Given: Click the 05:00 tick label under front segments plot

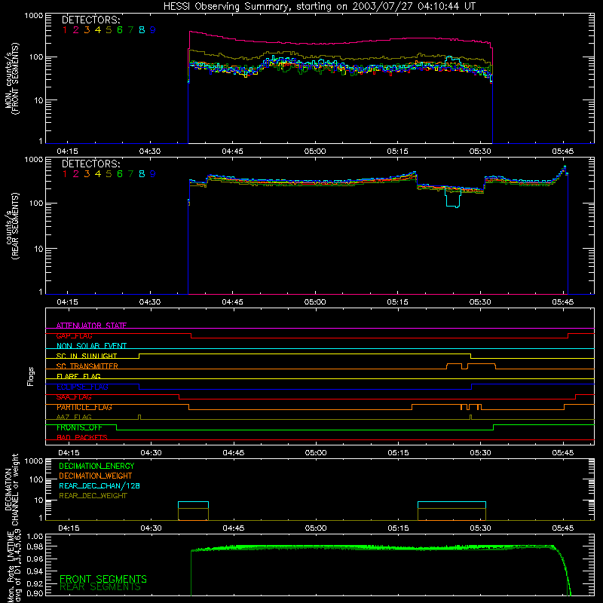Looking at the screenshot, I should (x=315, y=152).
